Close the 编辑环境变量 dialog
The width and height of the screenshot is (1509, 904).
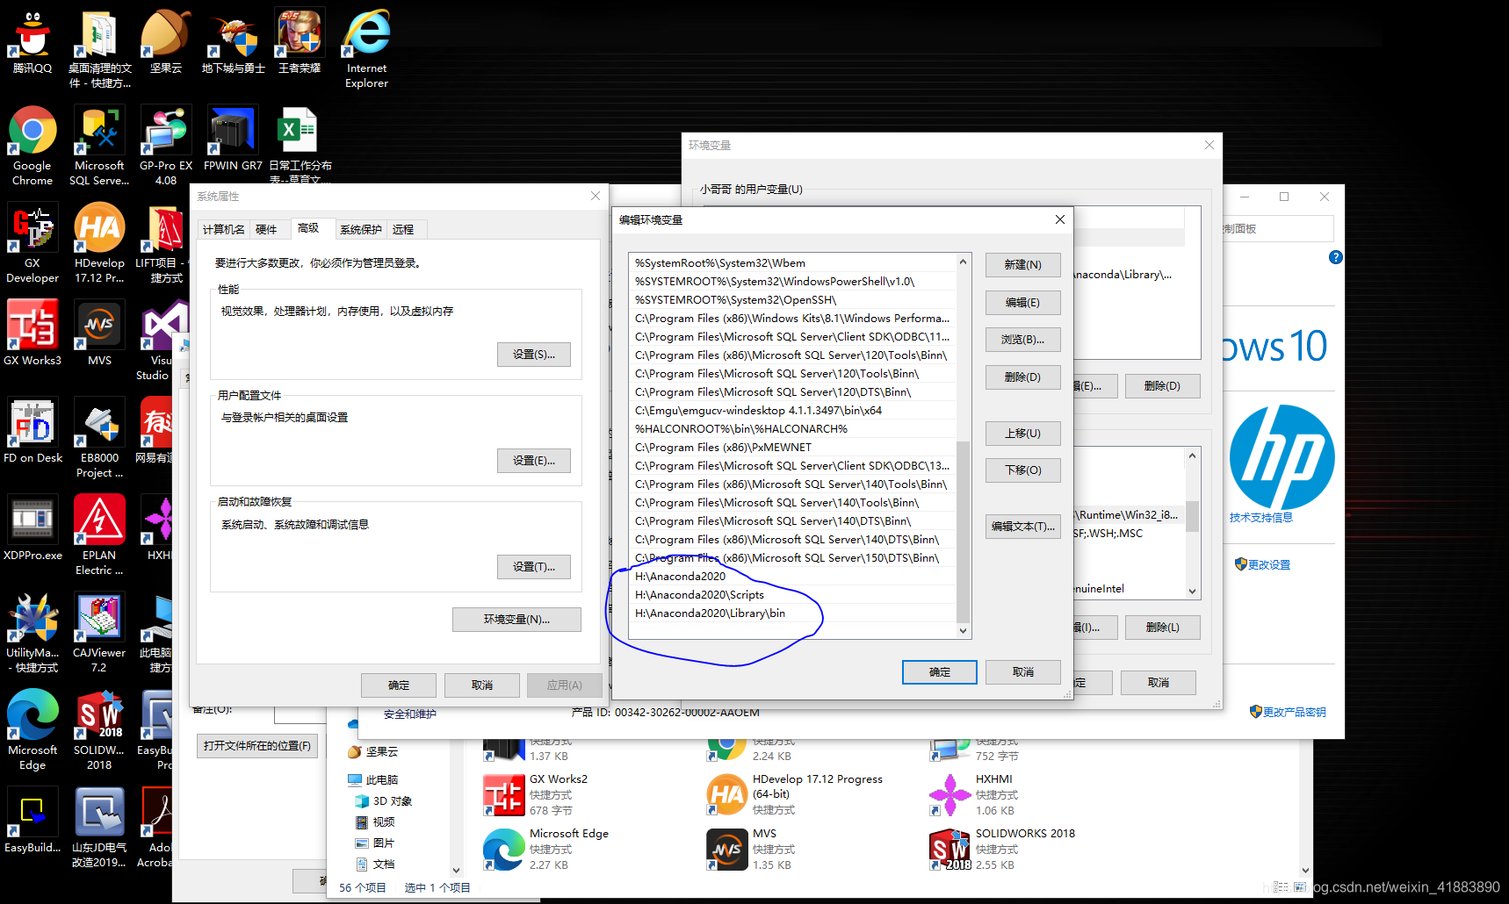coord(1059,219)
